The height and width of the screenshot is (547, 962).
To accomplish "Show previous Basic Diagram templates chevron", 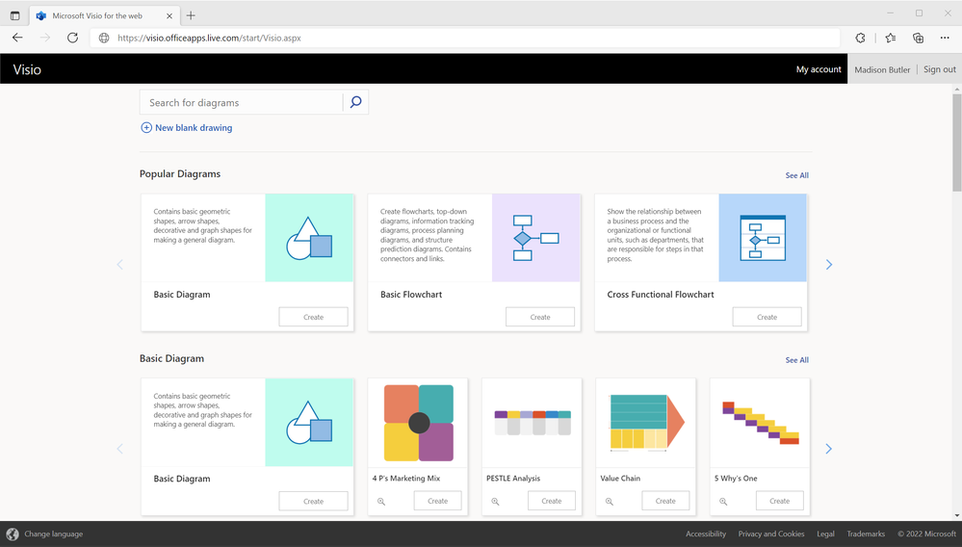I will tap(119, 449).
